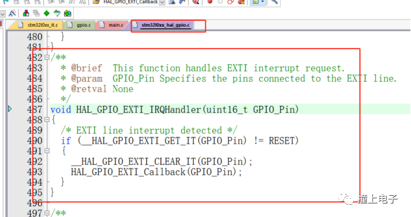Open the Window layout dropdown arrow
The image size is (411, 217).
[262, 2]
